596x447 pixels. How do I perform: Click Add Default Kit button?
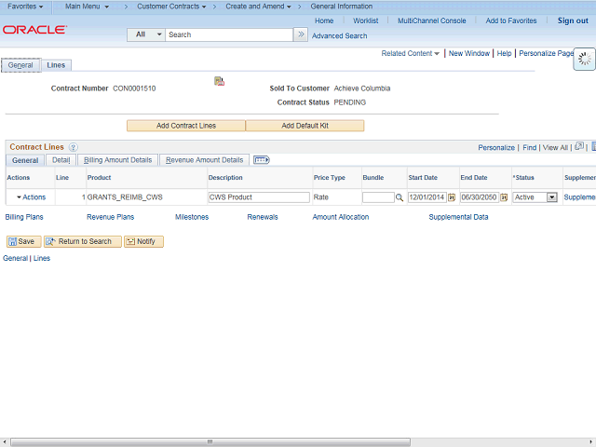tap(305, 126)
